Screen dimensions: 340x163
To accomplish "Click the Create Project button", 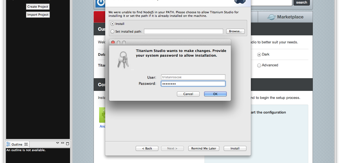I will pyautogui.click(x=38, y=7).
